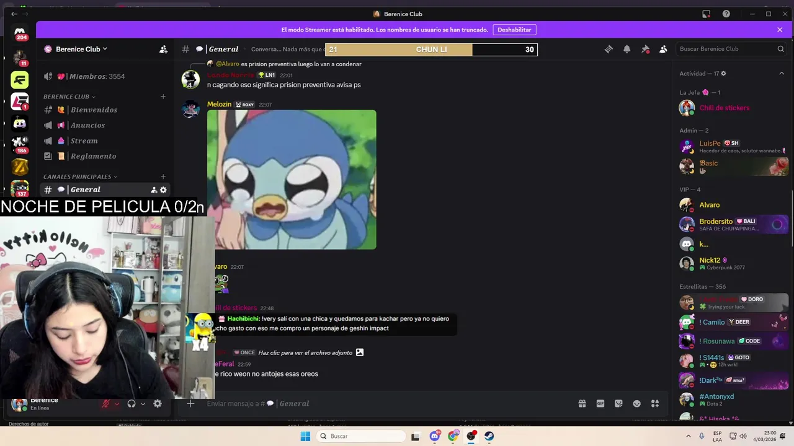The width and height of the screenshot is (794, 446).
Task: Click the taskbar Buscar search box
Action: pyautogui.click(x=362, y=436)
